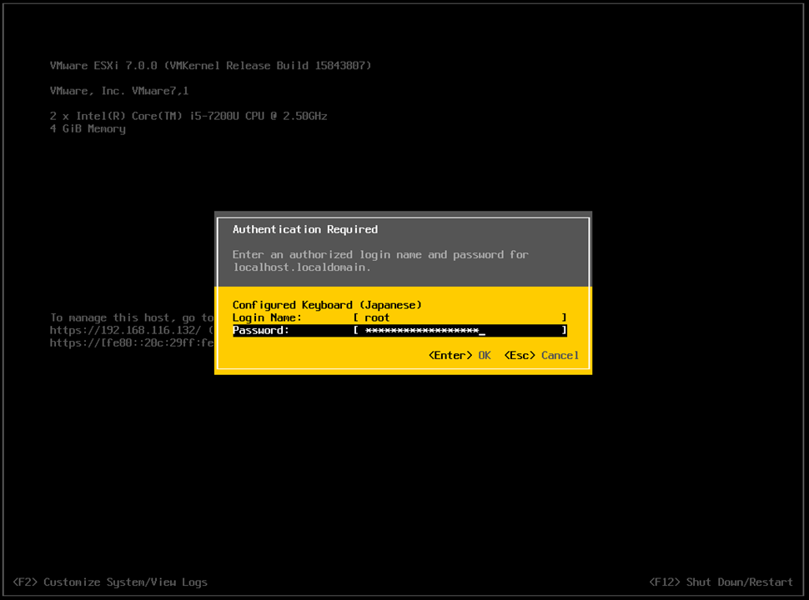The width and height of the screenshot is (809, 600).
Task: Click the 'To manage this host' line
Action: tap(132, 317)
